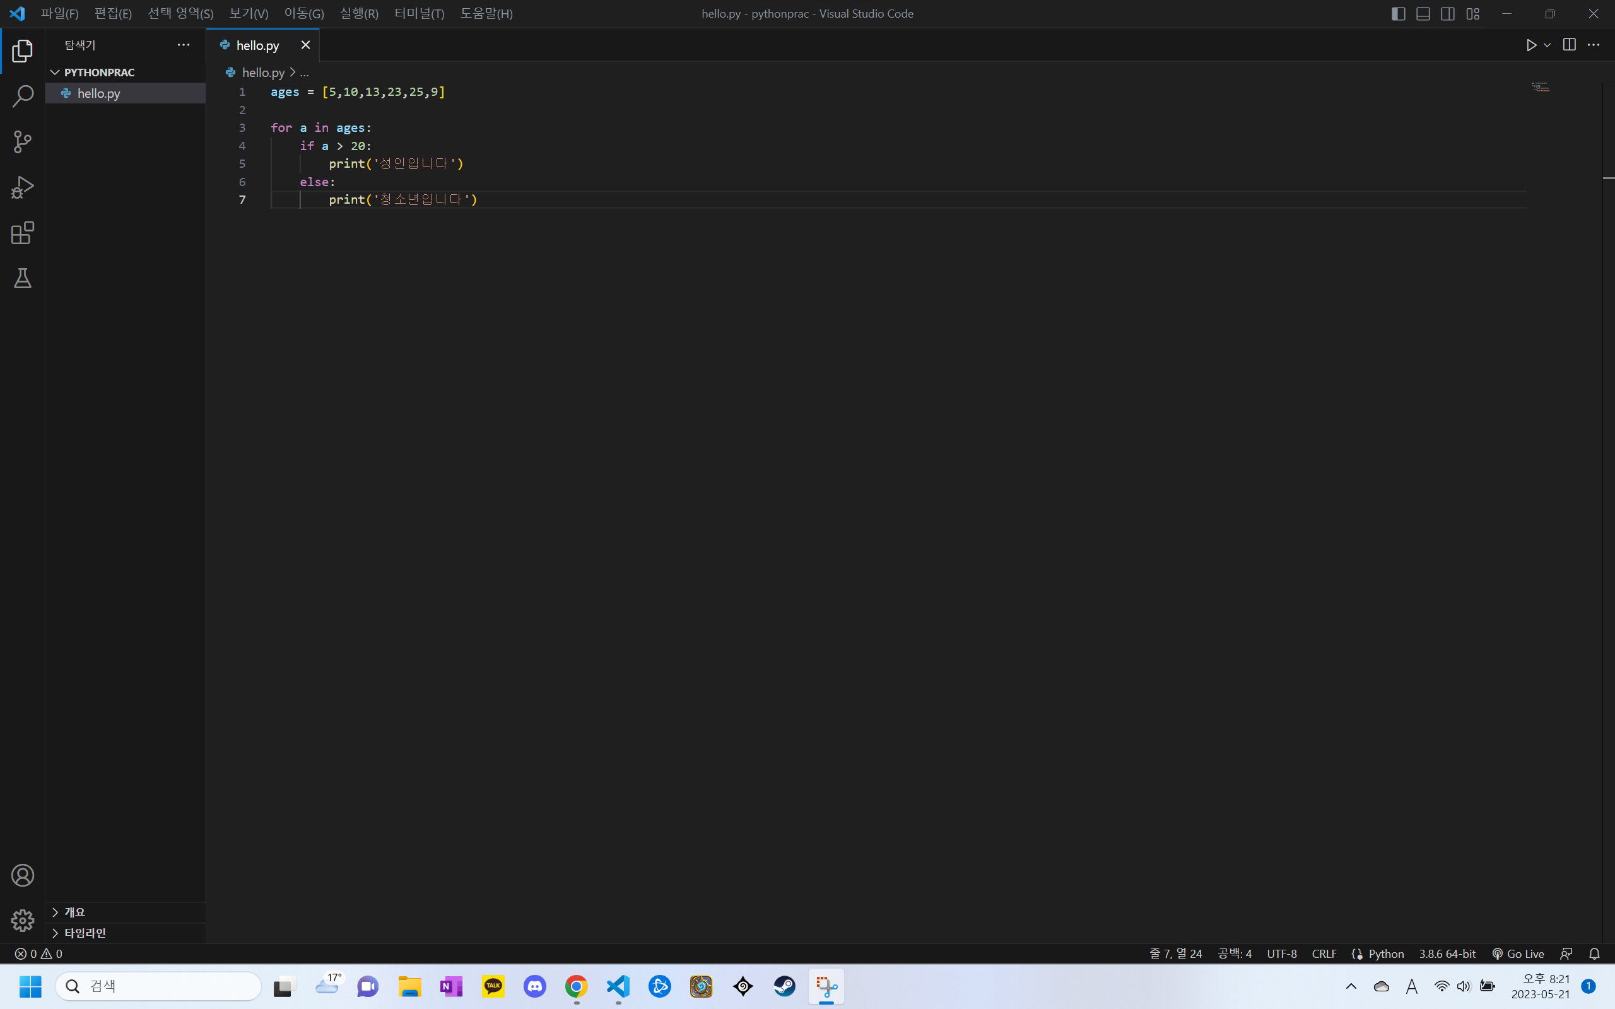Click hello.py in the breadcrumb

[263, 72]
